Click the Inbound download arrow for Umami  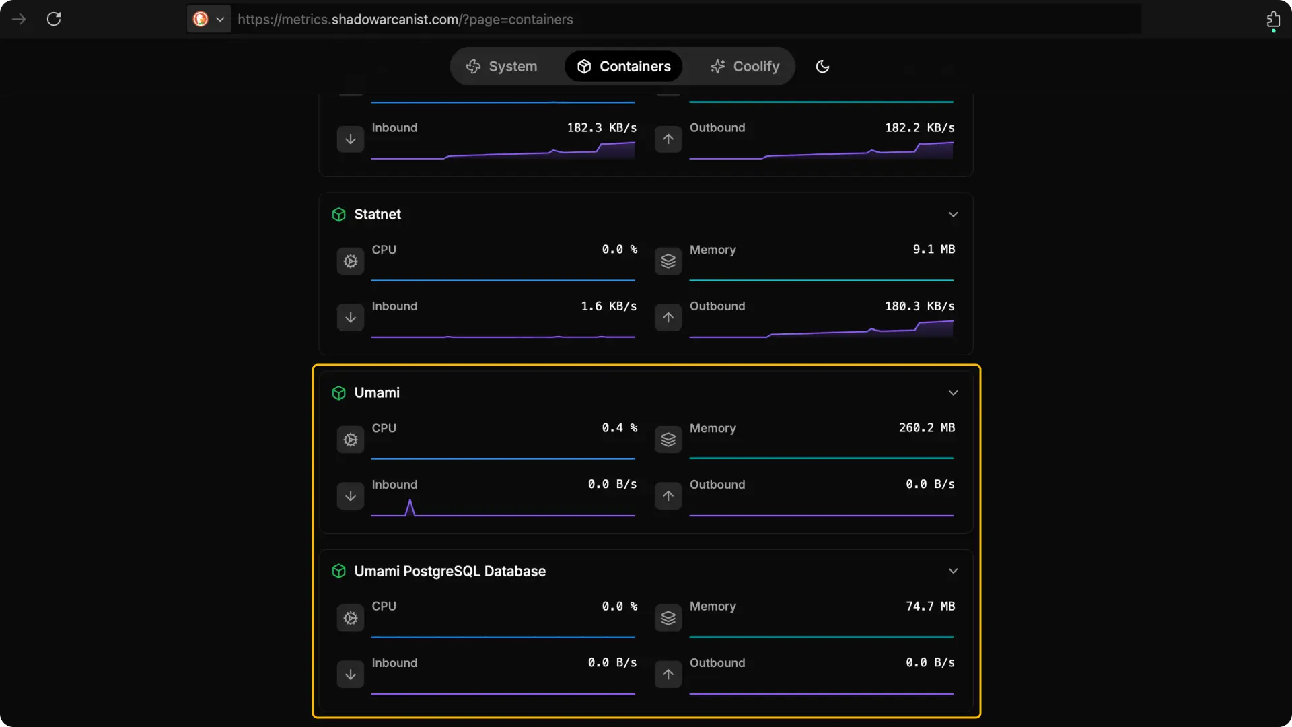350,495
